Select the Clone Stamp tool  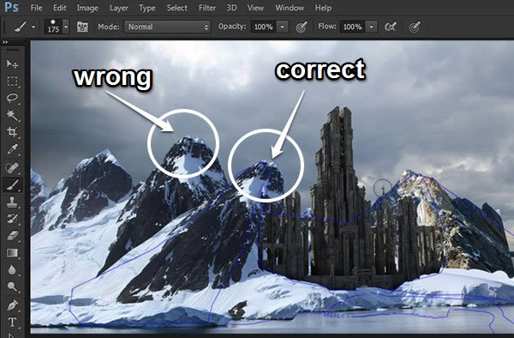[x=12, y=202]
